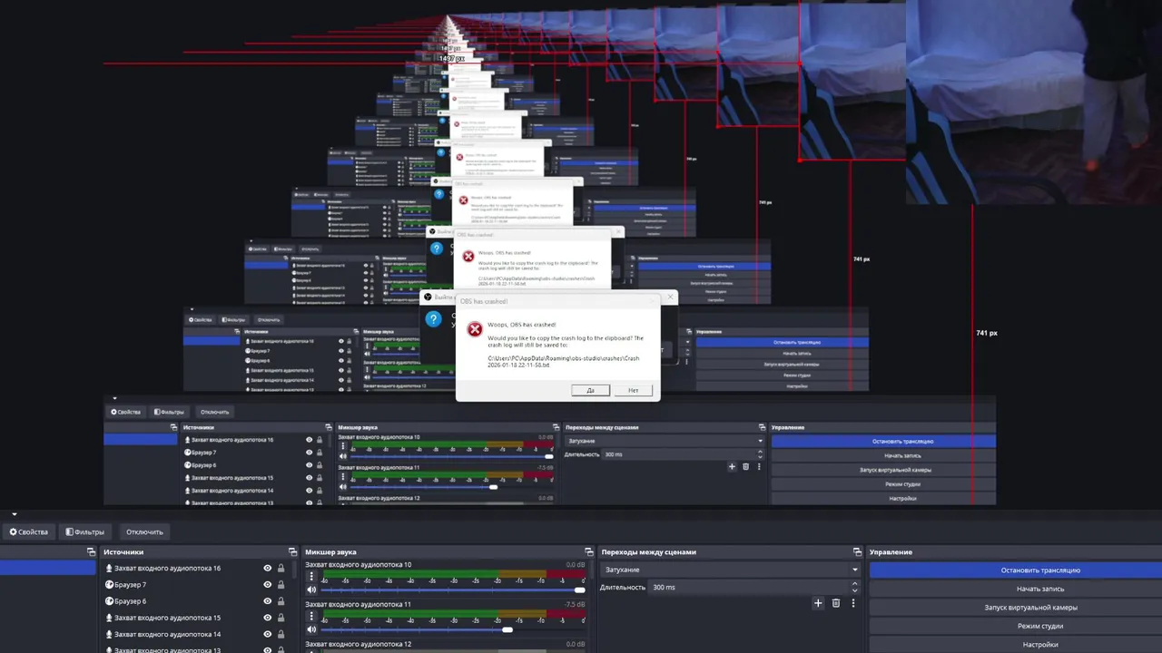The image size is (1162, 653).
Task: Open the three-dot menu of mixer channel 10, main window
Action: [x=311, y=577]
